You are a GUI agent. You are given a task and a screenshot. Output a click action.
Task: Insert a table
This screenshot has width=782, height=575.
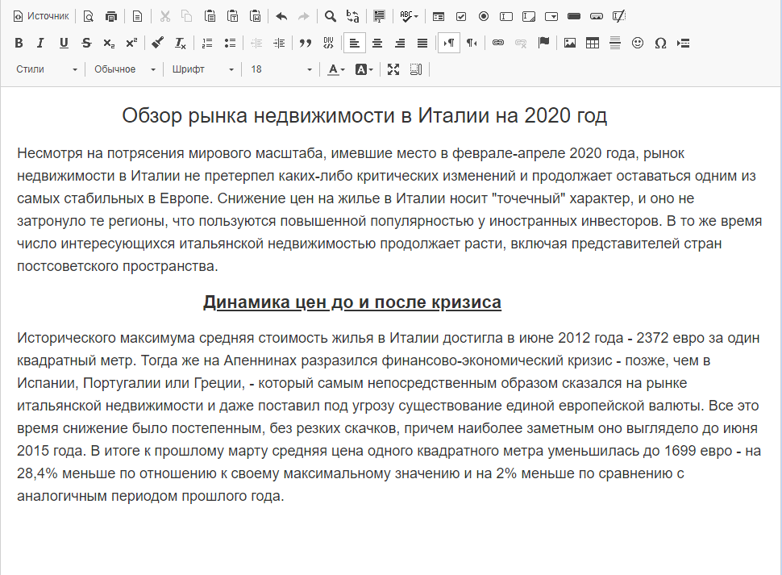pos(593,43)
